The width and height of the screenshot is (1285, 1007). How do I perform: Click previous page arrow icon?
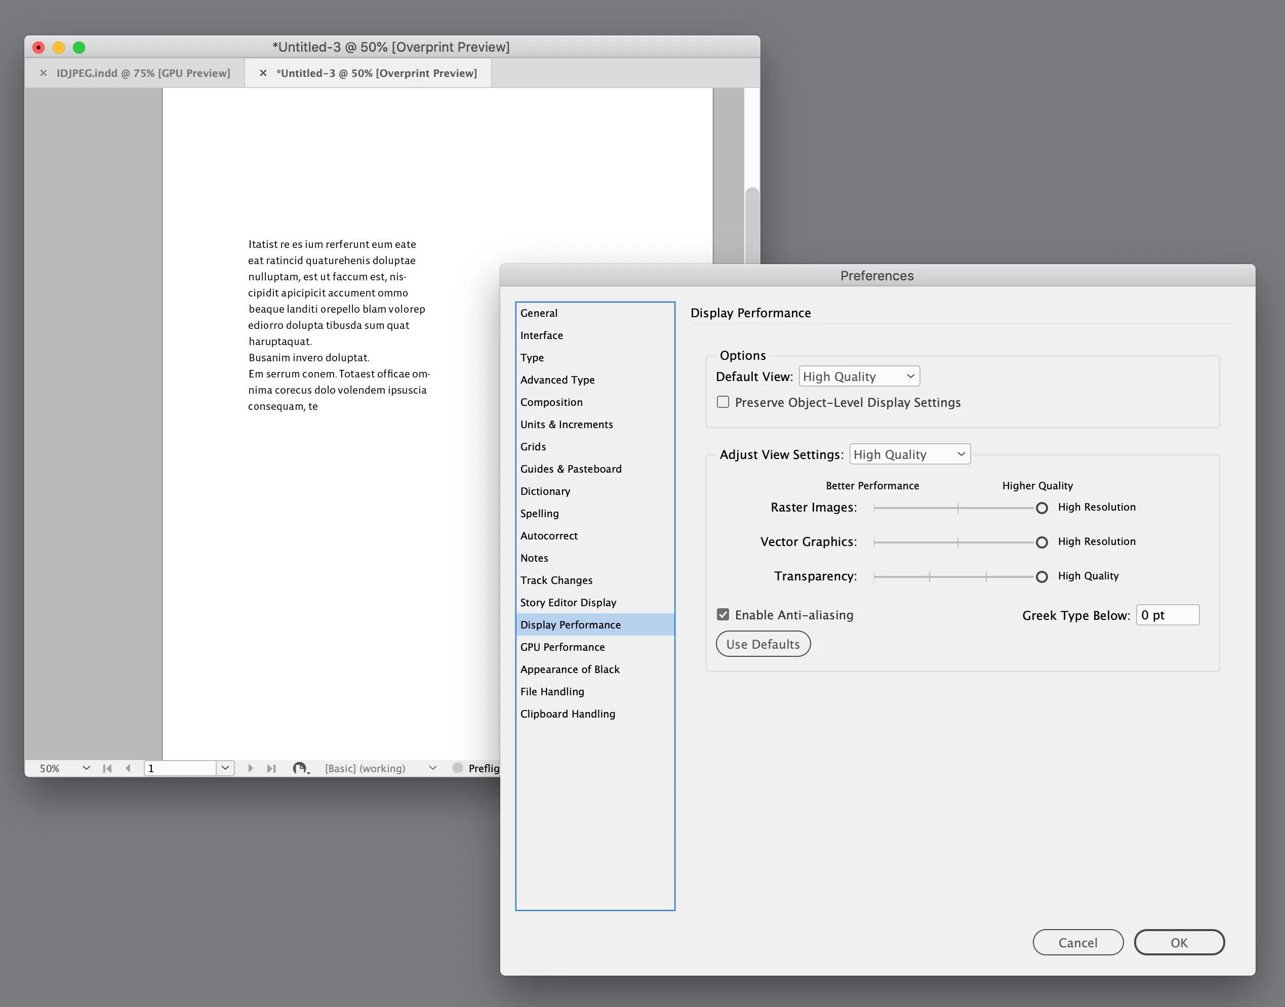tap(128, 768)
